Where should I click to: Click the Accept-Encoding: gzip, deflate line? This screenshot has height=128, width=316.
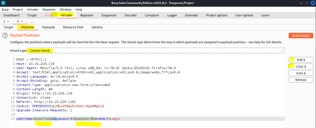tap(46, 81)
